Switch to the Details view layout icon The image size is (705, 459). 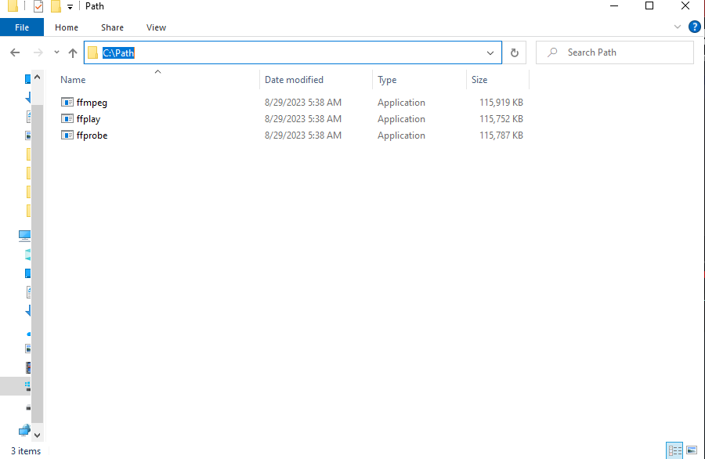674,450
